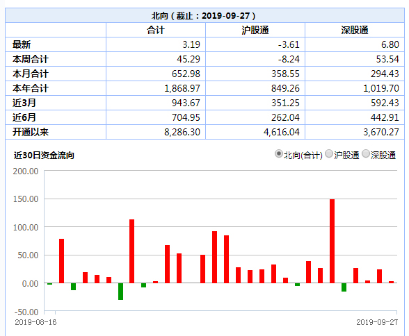This screenshot has width=409, height=336.
Task: Click the value -8.24 in 本周合计 row
Action: 289,59
